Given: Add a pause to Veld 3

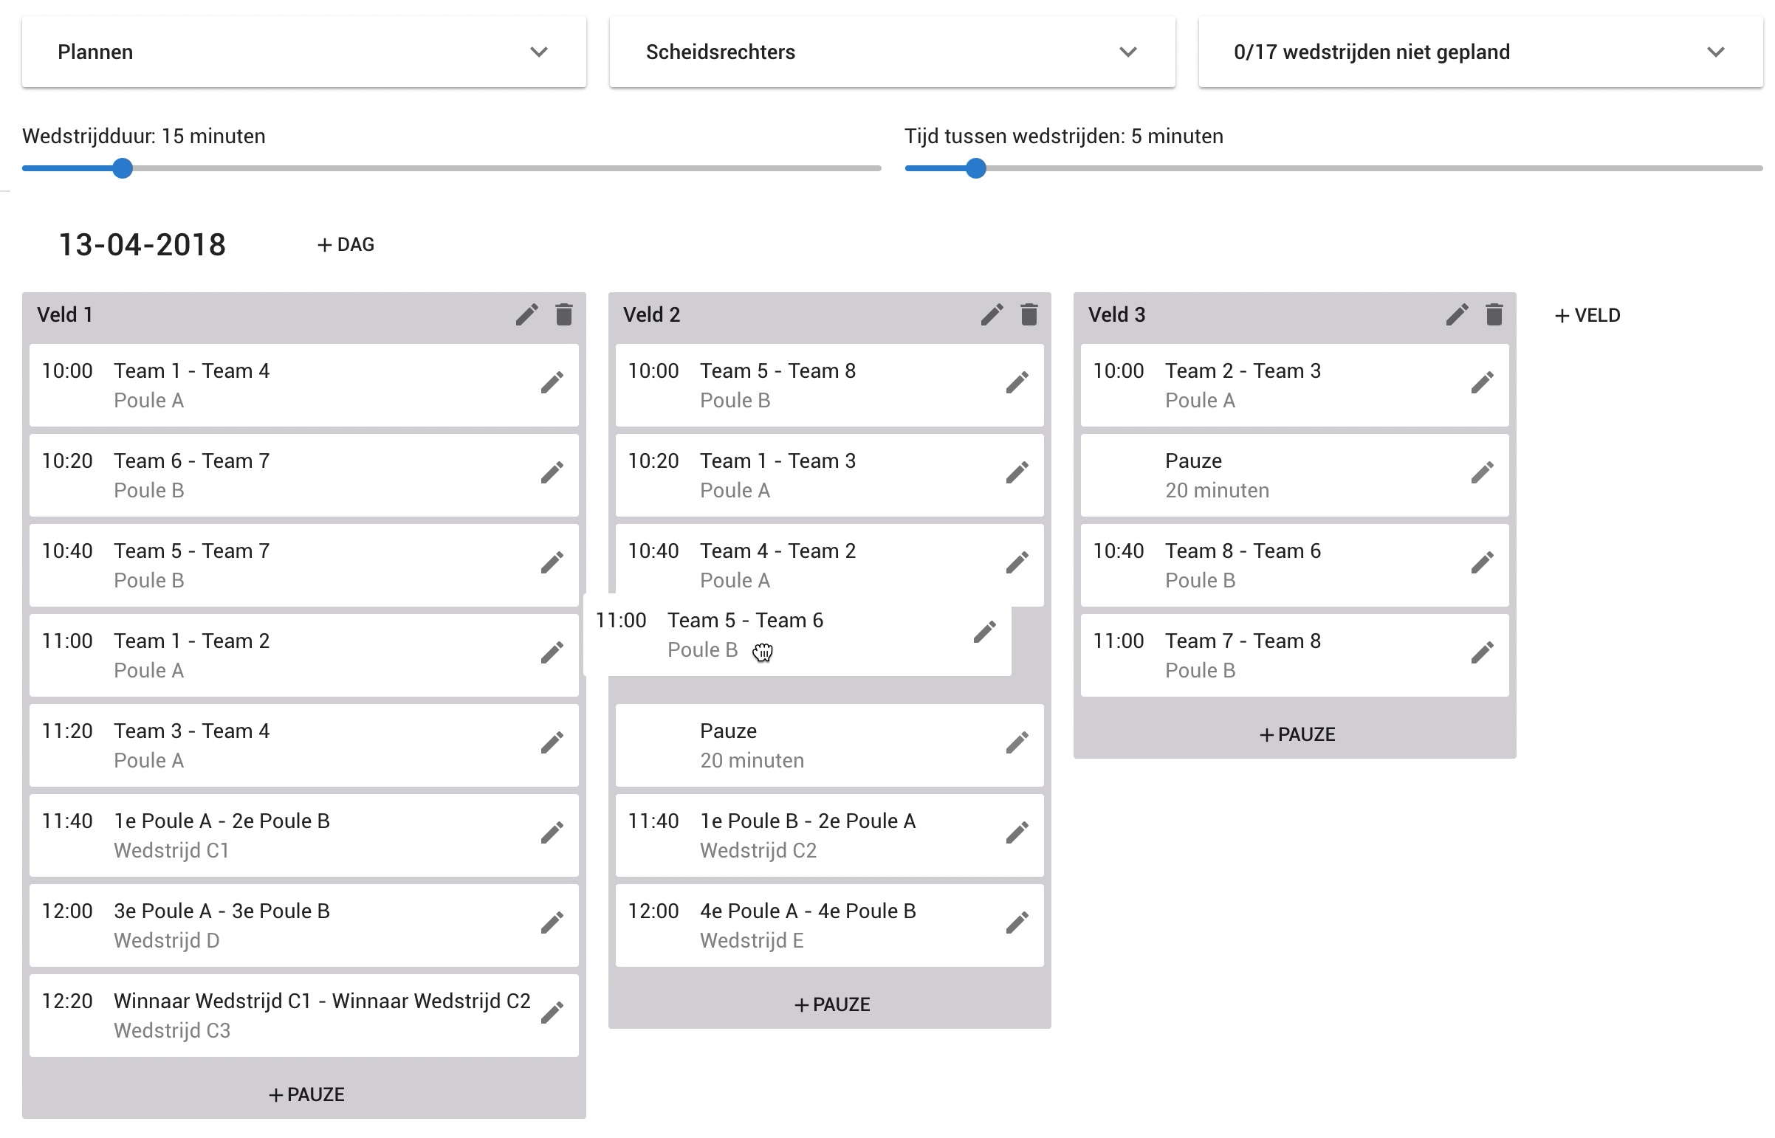Looking at the screenshot, I should click(x=1297, y=734).
